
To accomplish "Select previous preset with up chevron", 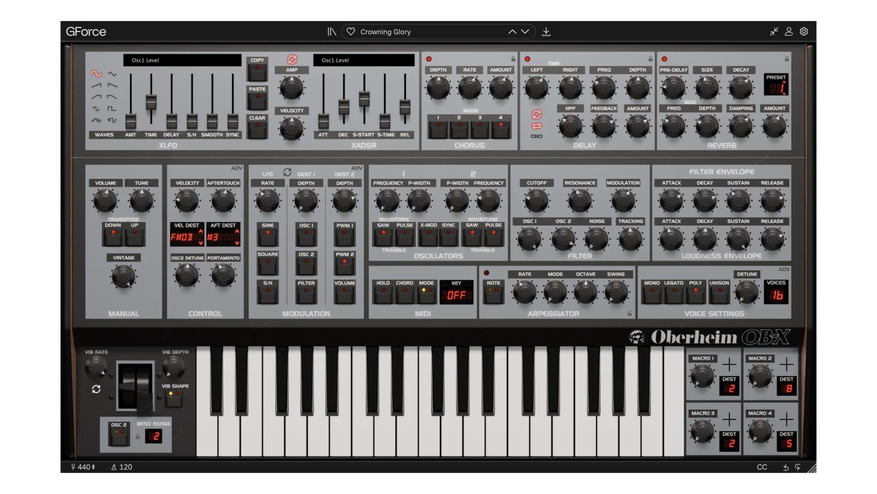I will click(x=512, y=32).
